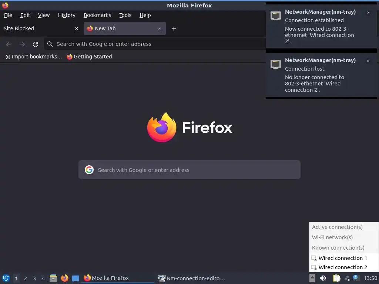Screen dimensions: 379x284
Task: Click the clock showing 13:50
Action: point(370,278)
